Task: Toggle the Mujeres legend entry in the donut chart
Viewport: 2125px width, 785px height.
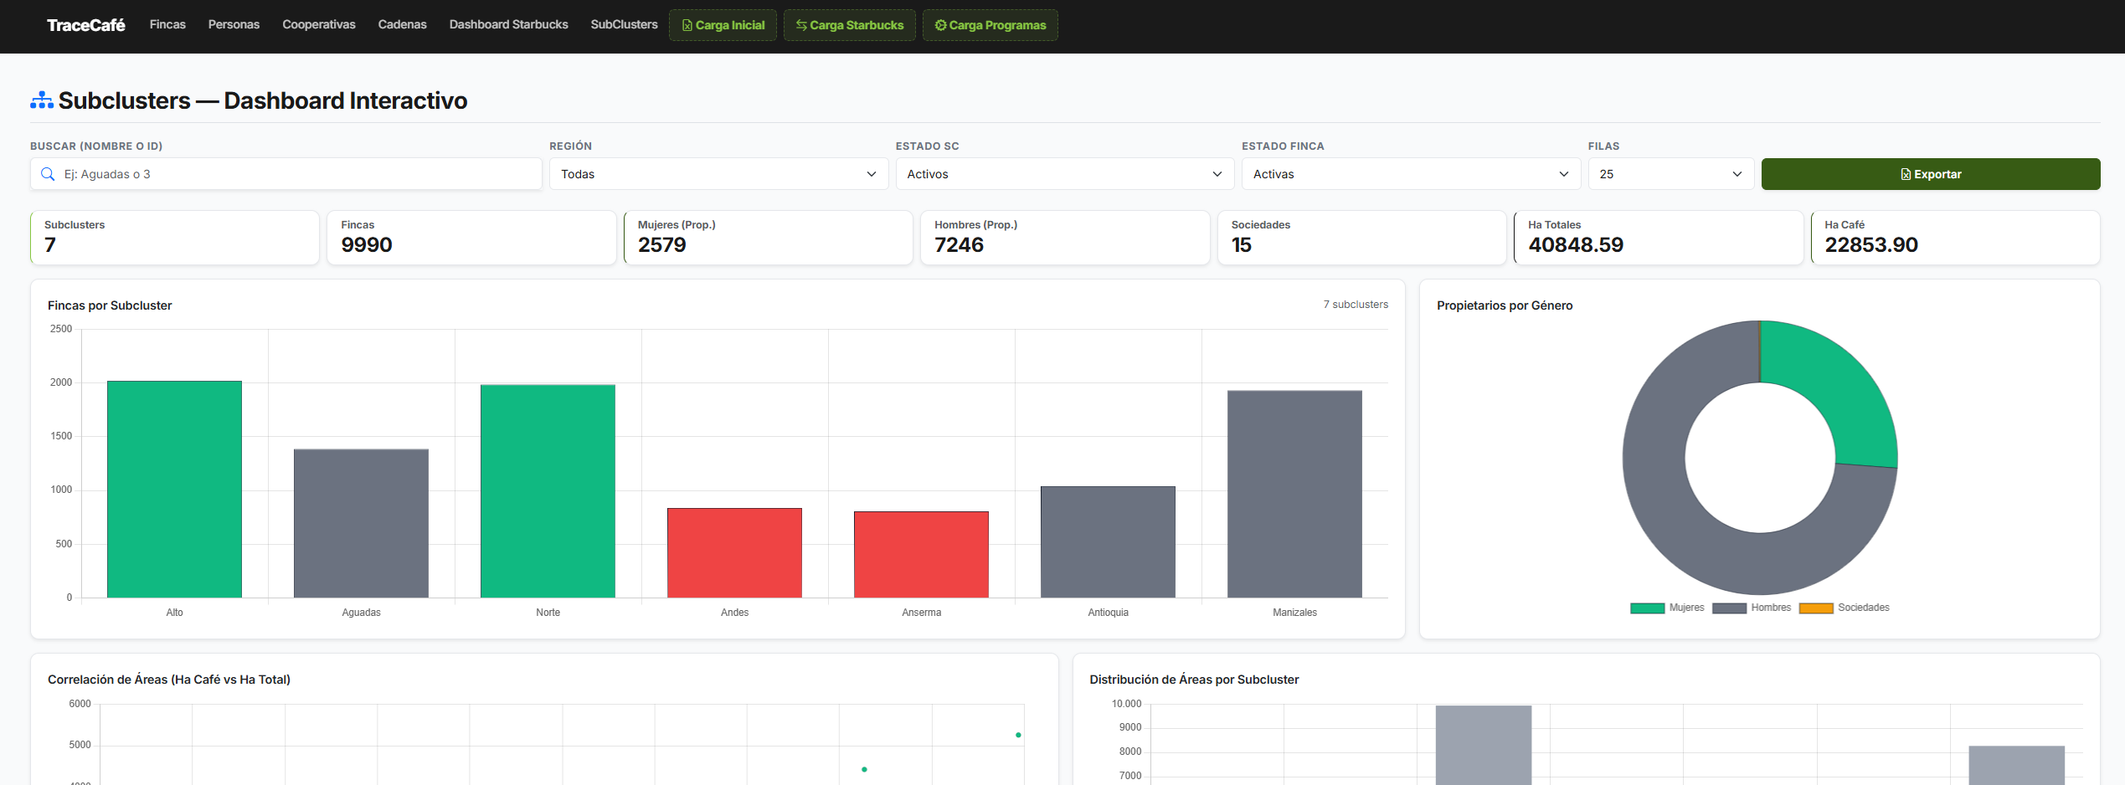Action: (1667, 608)
